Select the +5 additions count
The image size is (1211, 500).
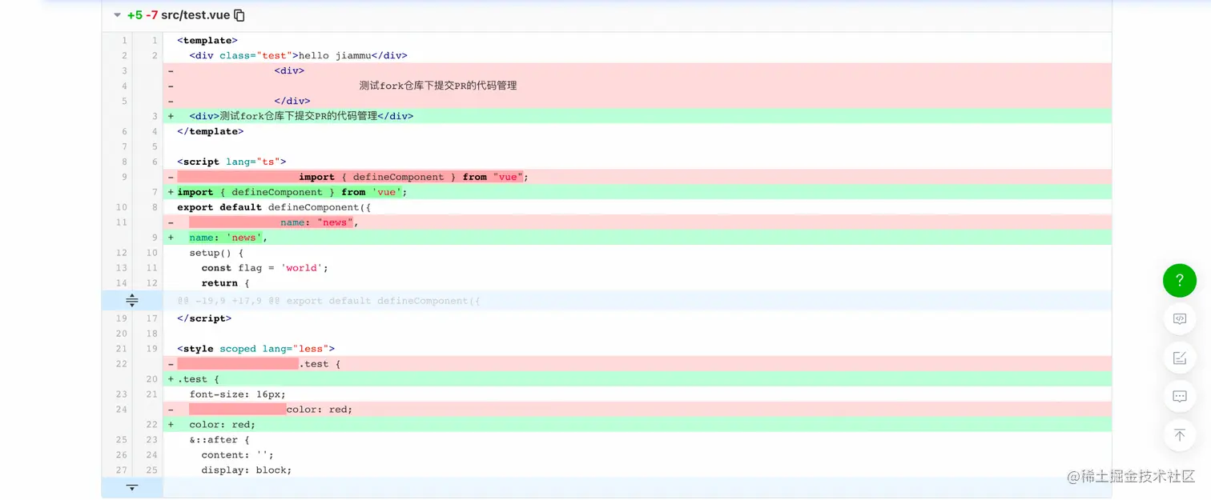tap(135, 15)
